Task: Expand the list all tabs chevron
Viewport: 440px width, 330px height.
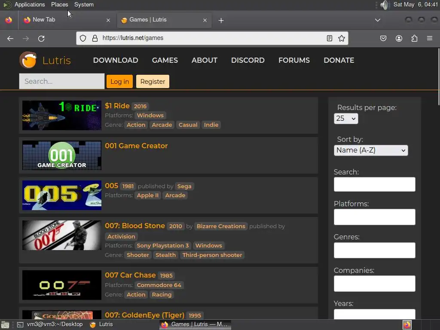Action: click(378, 20)
